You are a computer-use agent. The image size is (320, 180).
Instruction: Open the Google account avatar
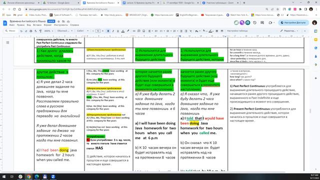(314, 22)
